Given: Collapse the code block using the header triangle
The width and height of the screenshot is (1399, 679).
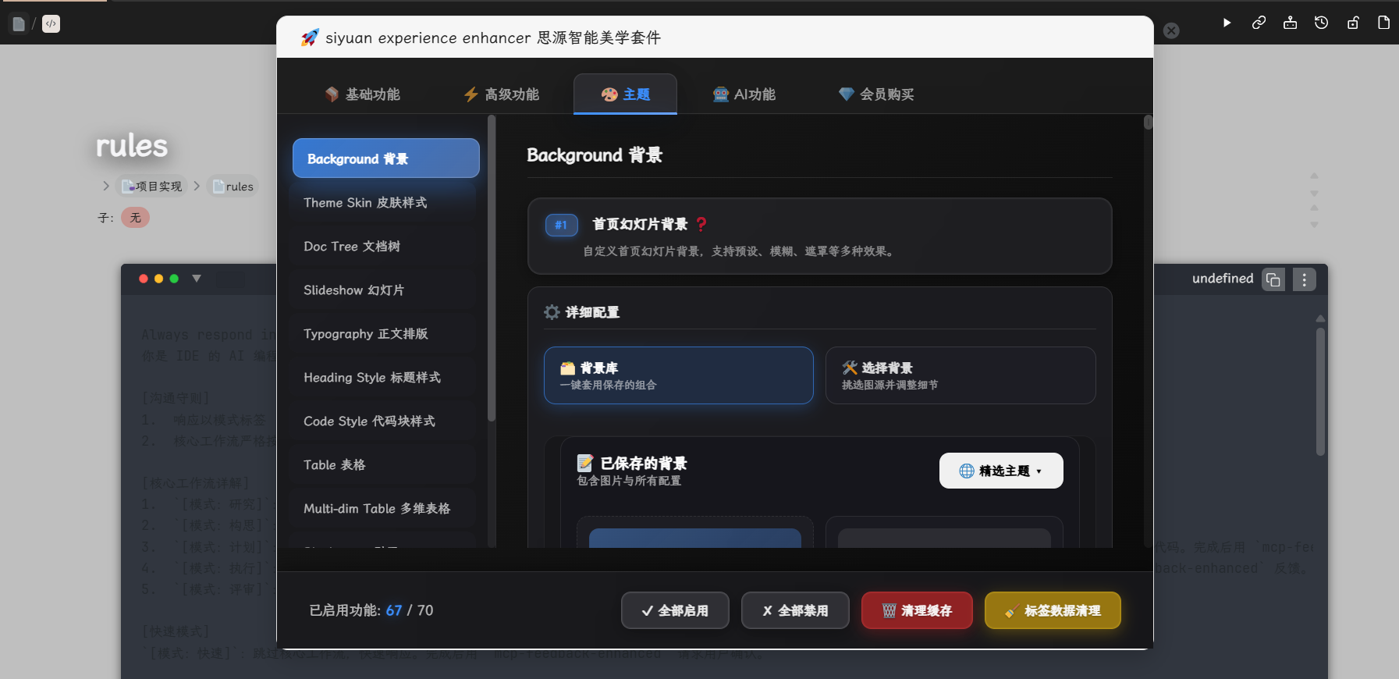Looking at the screenshot, I should 197,279.
